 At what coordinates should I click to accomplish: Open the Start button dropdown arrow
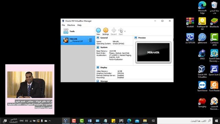125,31
